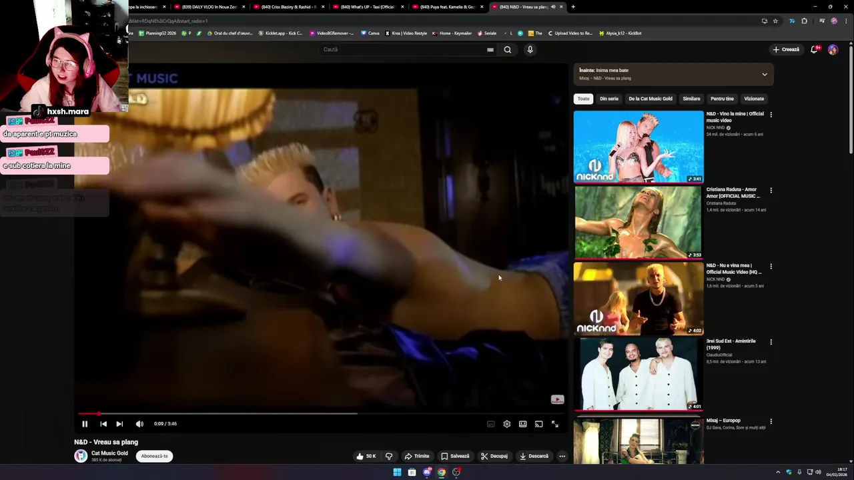This screenshot has height=480, width=854.
Task: Switch to theater mode in the player
Action: 523,424
